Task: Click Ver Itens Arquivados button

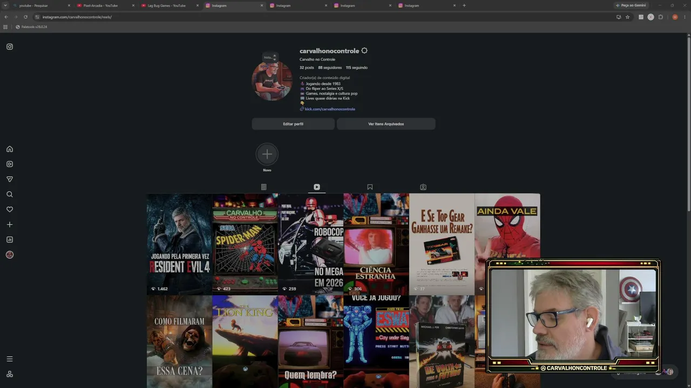Action: 386,124
